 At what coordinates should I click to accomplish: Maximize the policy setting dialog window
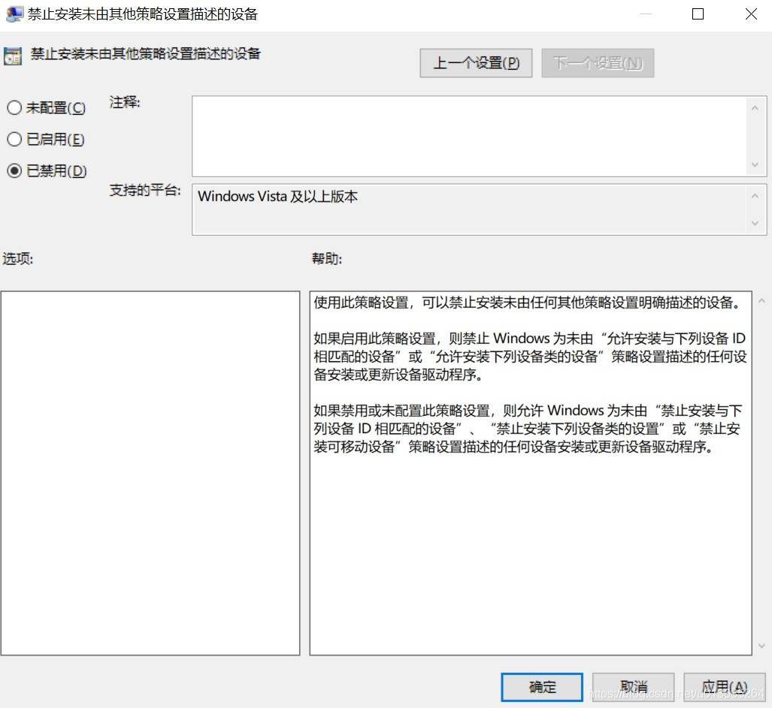[698, 14]
